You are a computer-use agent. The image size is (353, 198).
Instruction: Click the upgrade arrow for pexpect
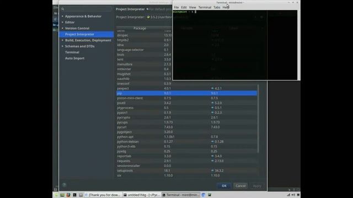(x=212, y=89)
